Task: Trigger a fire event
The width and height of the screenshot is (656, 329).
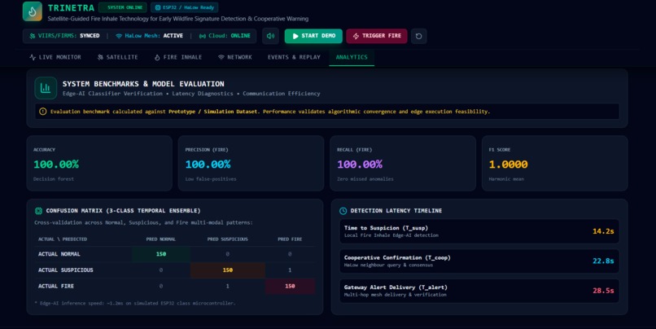Action: [377, 36]
